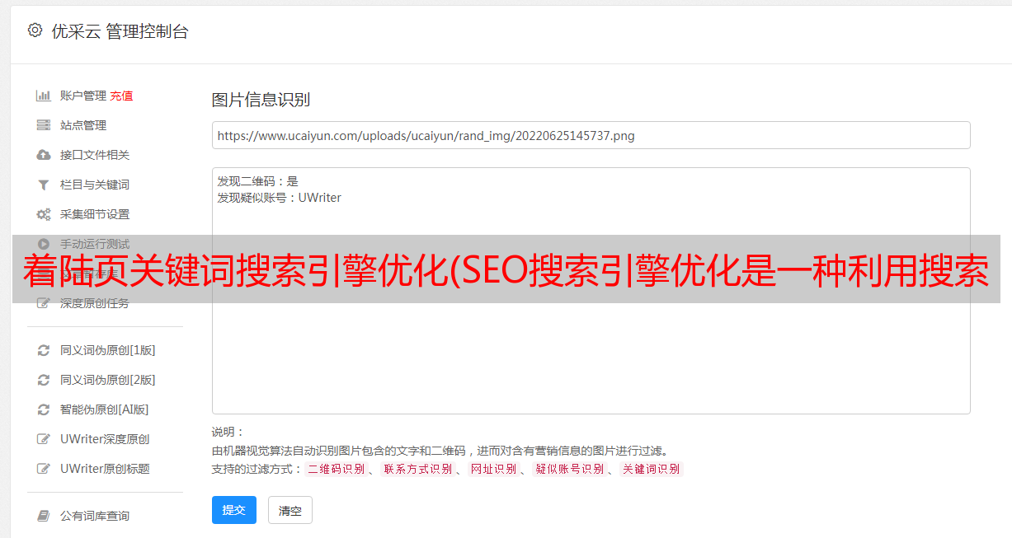Click the edit icon beside UWriter原创标题

click(x=44, y=469)
